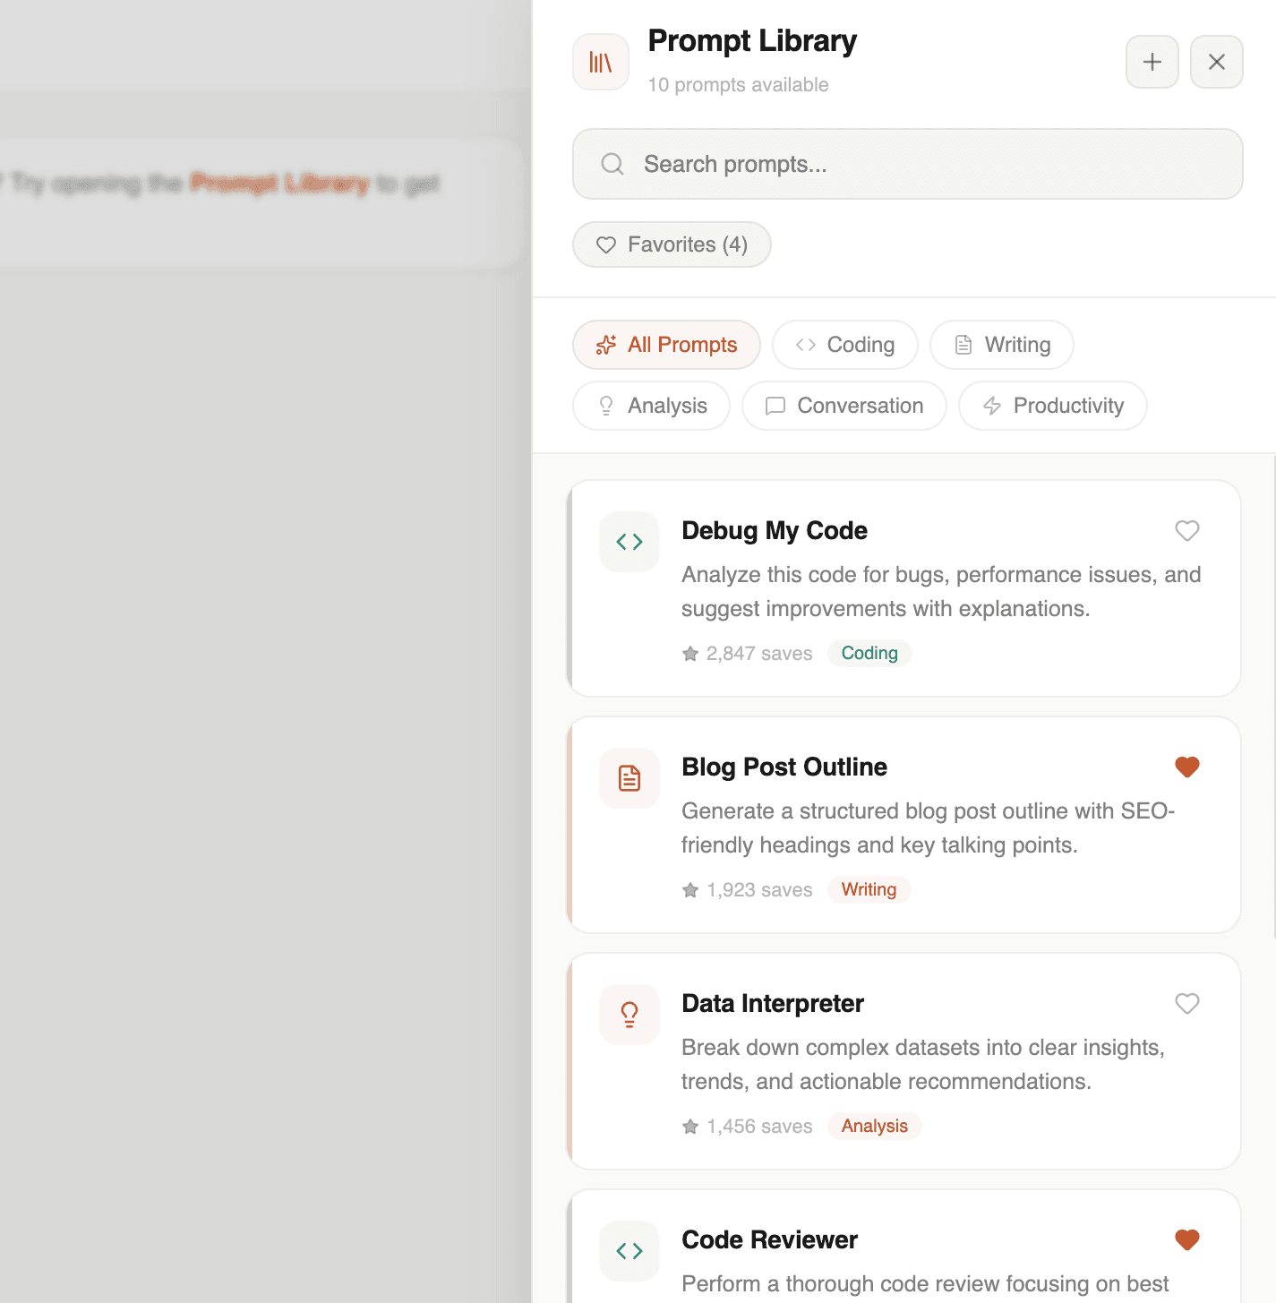Viewport: 1276px width, 1303px height.
Task: Click the Prompt Library books icon
Action: (601, 62)
